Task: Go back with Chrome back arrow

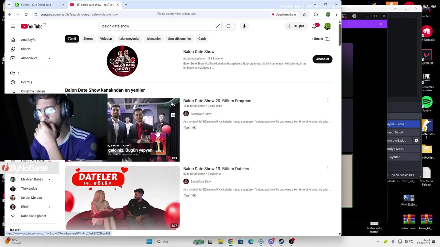Action: coord(10,14)
